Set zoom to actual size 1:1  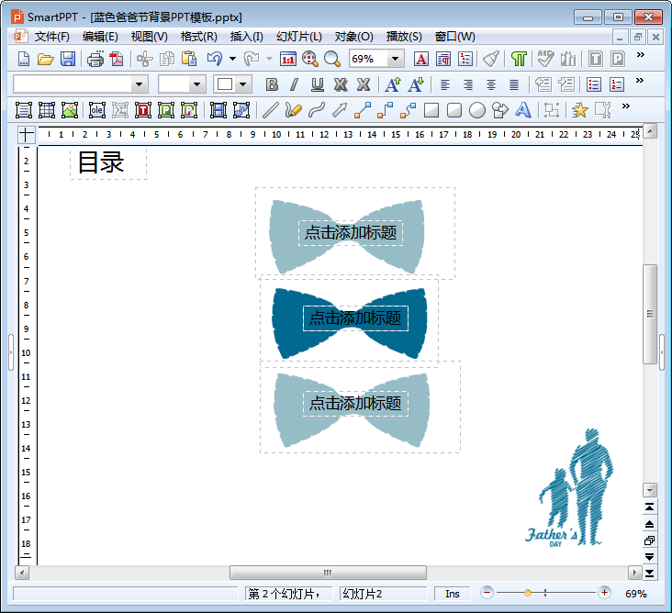(288, 59)
